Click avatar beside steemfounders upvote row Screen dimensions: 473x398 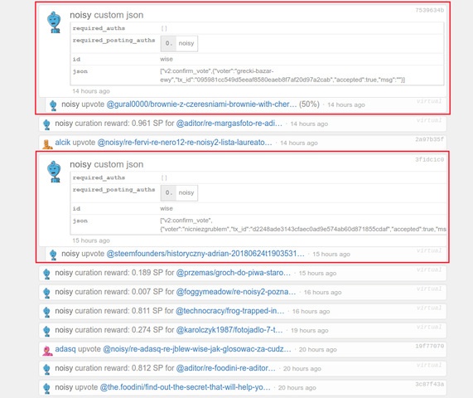[x=53, y=255]
